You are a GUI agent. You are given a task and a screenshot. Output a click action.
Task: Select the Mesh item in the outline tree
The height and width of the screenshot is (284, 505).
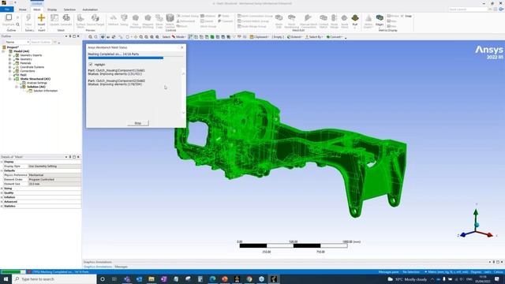click(x=23, y=75)
